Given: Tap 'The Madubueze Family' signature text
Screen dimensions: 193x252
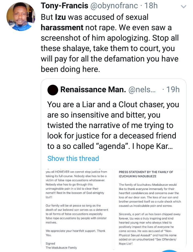Looking at the screenshot, I should click(61, 248).
